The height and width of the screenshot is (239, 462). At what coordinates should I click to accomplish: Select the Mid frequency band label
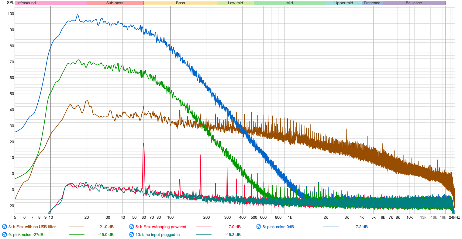(290, 3)
